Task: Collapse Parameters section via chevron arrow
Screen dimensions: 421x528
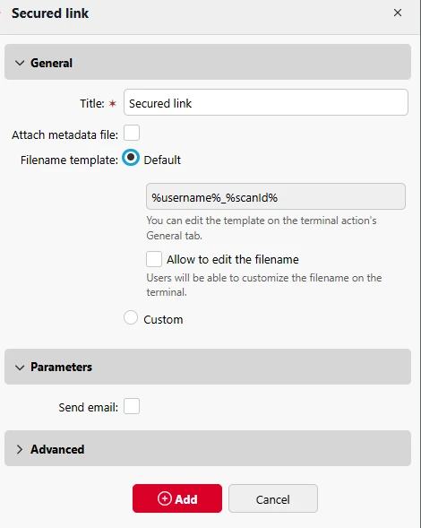Action: coord(20,368)
